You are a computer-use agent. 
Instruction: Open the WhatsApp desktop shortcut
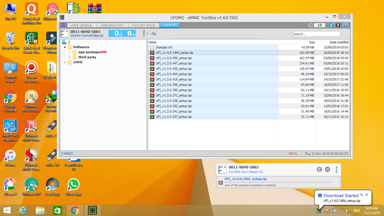click(x=73, y=187)
